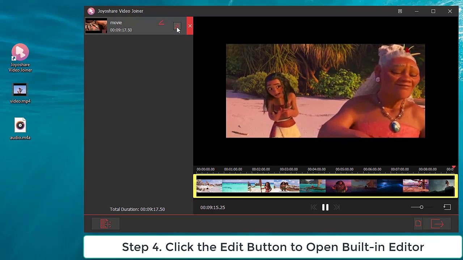
Task: Click the current time 00:09:15.25 readout
Action: [213, 208]
